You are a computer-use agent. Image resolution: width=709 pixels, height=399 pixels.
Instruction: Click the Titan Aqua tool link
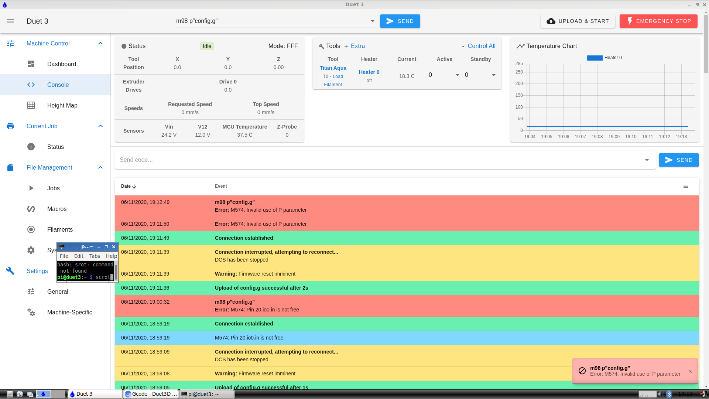point(333,68)
